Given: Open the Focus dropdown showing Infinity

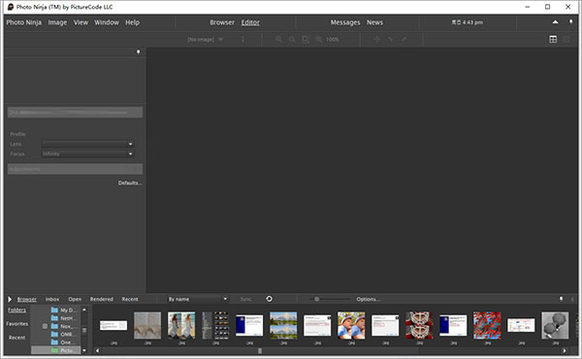Looking at the screenshot, I should point(87,153).
